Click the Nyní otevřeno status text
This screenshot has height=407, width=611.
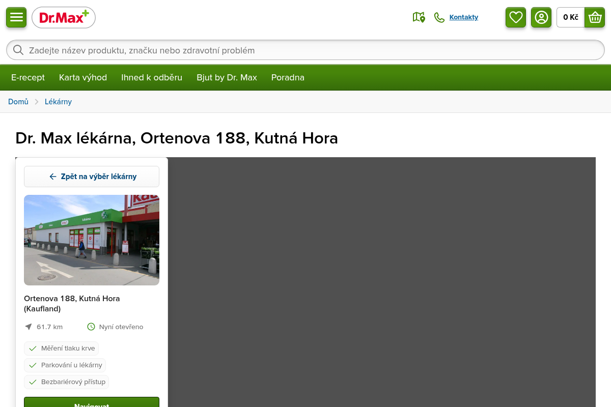[121, 327]
